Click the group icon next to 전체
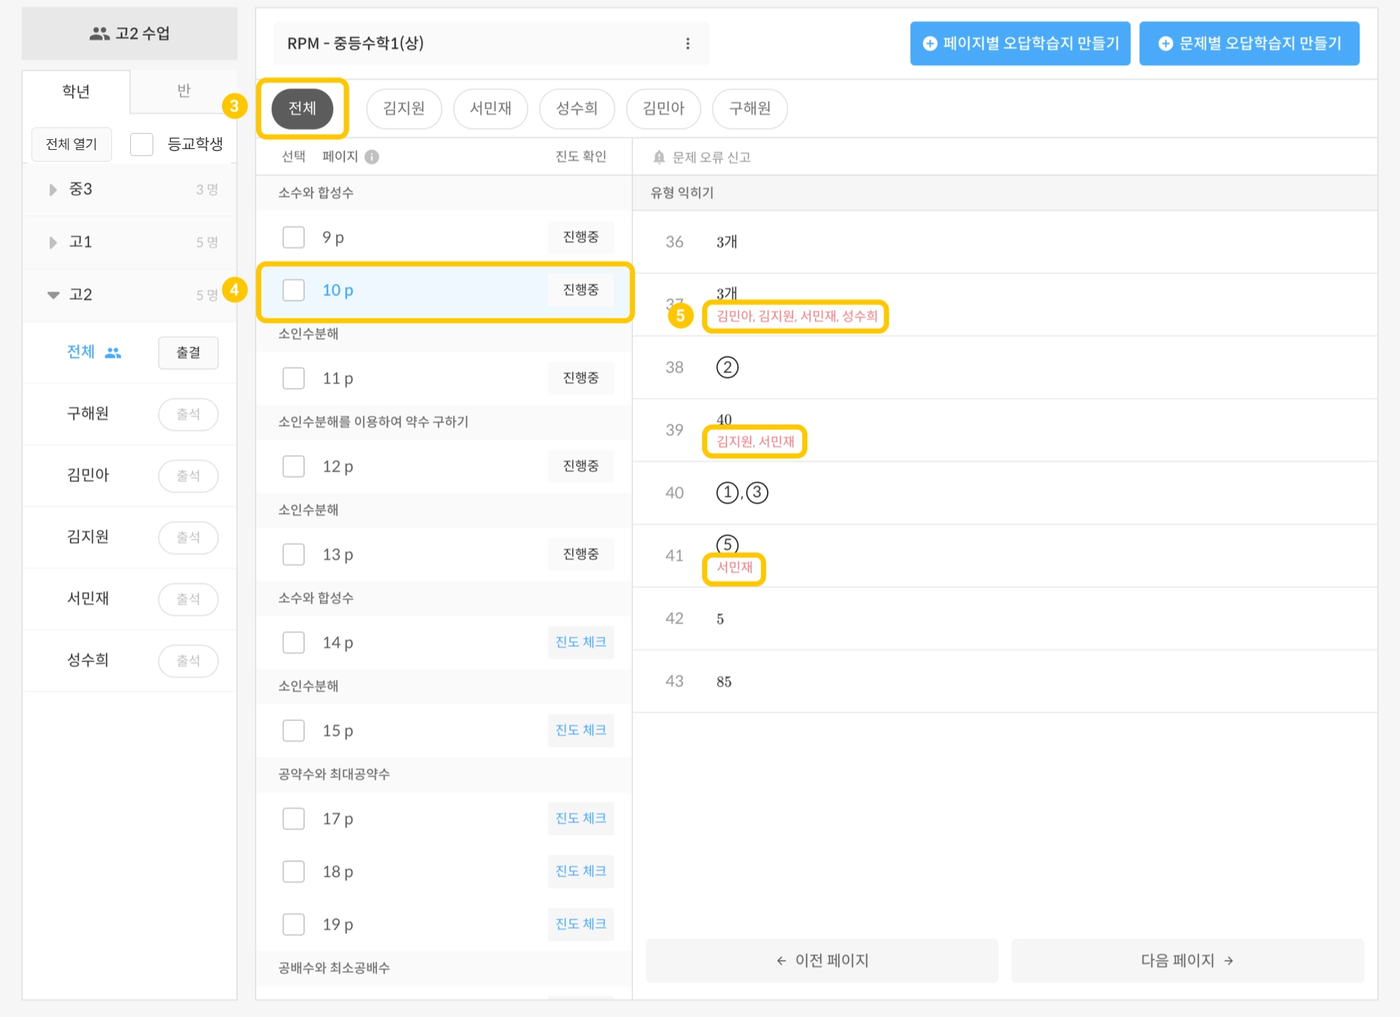 113,353
